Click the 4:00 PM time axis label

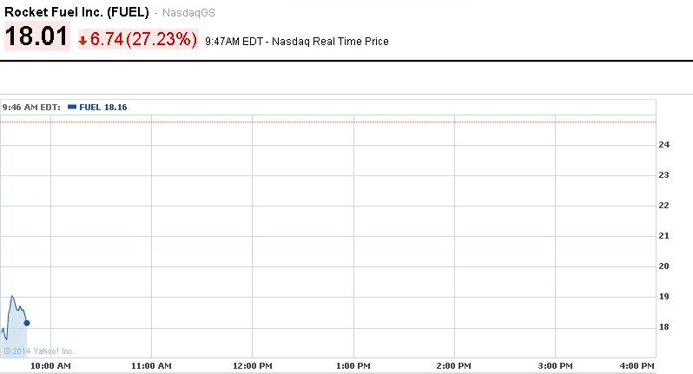coord(637,367)
